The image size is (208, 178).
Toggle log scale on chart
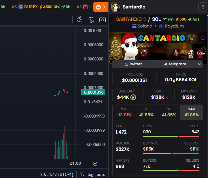[x=90, y=175]
